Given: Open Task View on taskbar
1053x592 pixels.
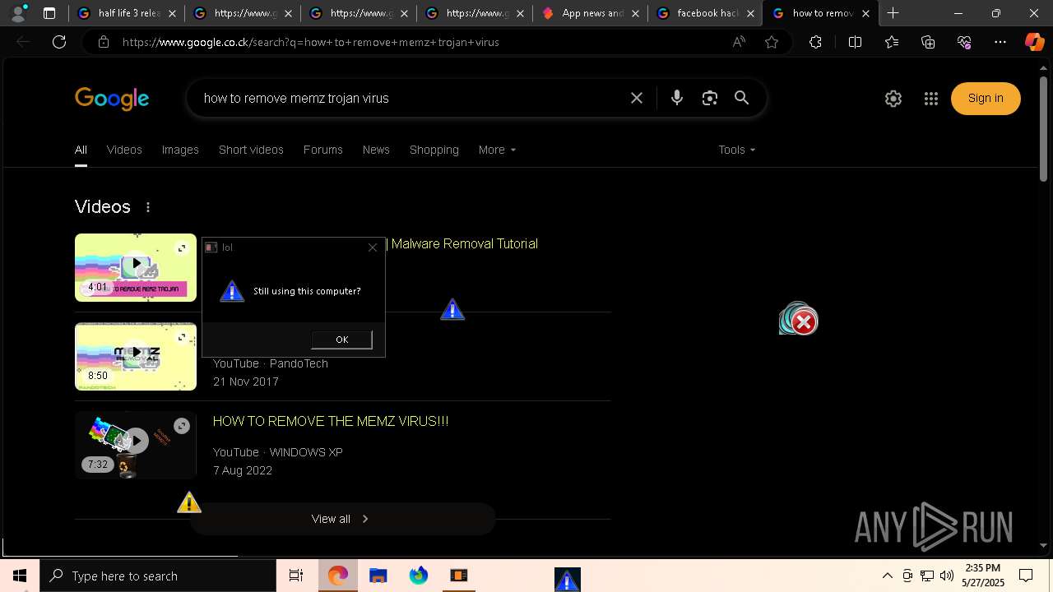Looking at the screenshot, I should [296, 576].
